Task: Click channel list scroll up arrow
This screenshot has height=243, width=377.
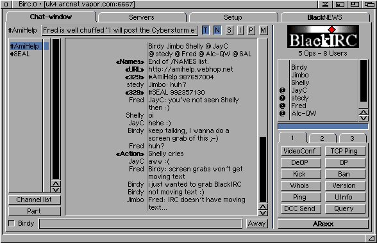Action: coord(56,184)
